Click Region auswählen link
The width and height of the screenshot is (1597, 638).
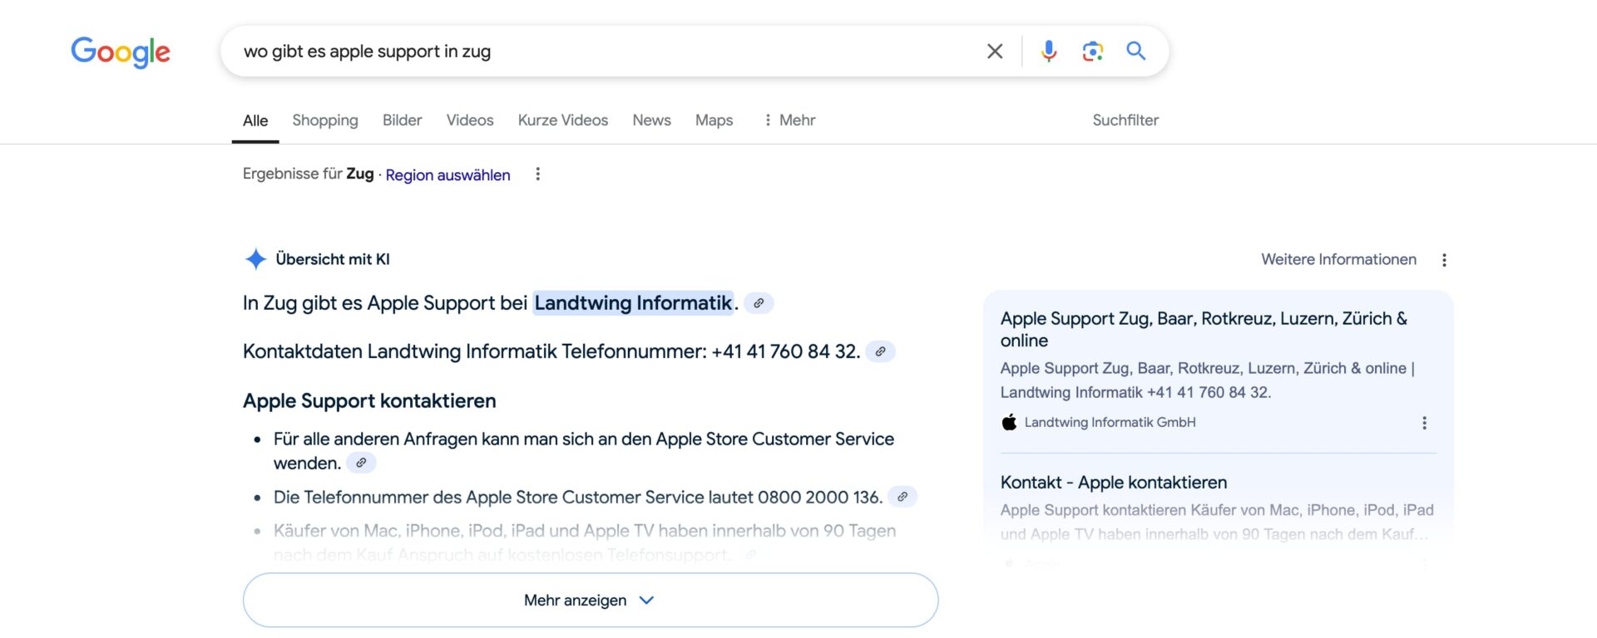(x=447, y=175)
